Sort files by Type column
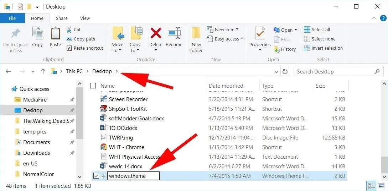388x191 pixels. (x=268, y=86)
